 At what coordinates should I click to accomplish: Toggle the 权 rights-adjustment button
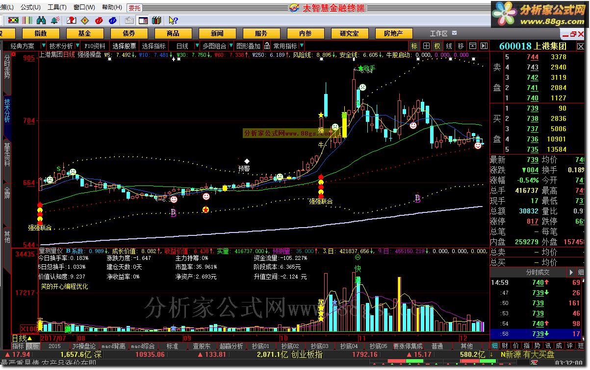click(437, 46)
